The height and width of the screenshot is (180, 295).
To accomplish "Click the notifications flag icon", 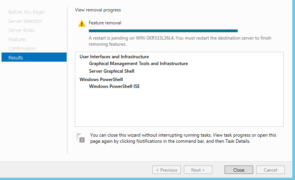I will (x=81, y=138).
